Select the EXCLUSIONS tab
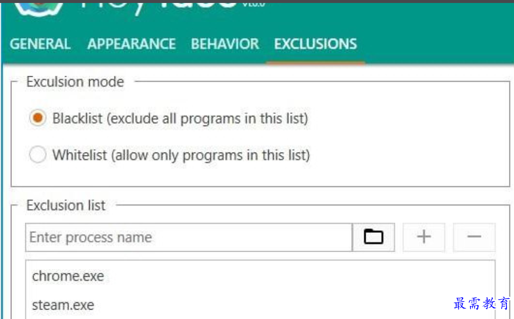 point(316,44)
